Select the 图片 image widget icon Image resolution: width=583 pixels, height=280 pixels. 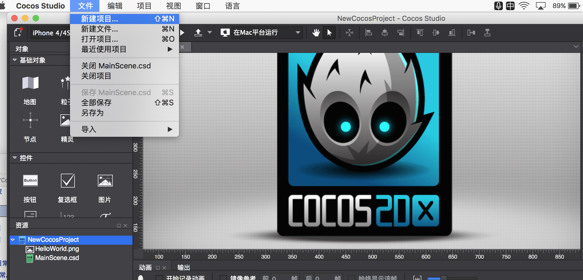[x=105, y=181]
